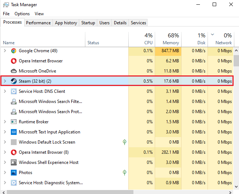239x194 pixels.
Task: Click the Service Host: Diagnostic System gear icon
Action: (14, 183)
